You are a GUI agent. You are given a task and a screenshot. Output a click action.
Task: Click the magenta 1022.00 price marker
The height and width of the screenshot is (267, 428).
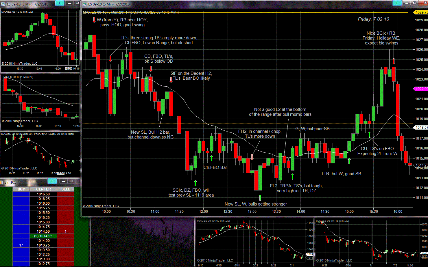coord(421,89)
